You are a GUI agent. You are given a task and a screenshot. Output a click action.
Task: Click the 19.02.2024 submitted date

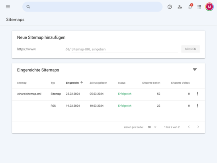tap(73, 106)
